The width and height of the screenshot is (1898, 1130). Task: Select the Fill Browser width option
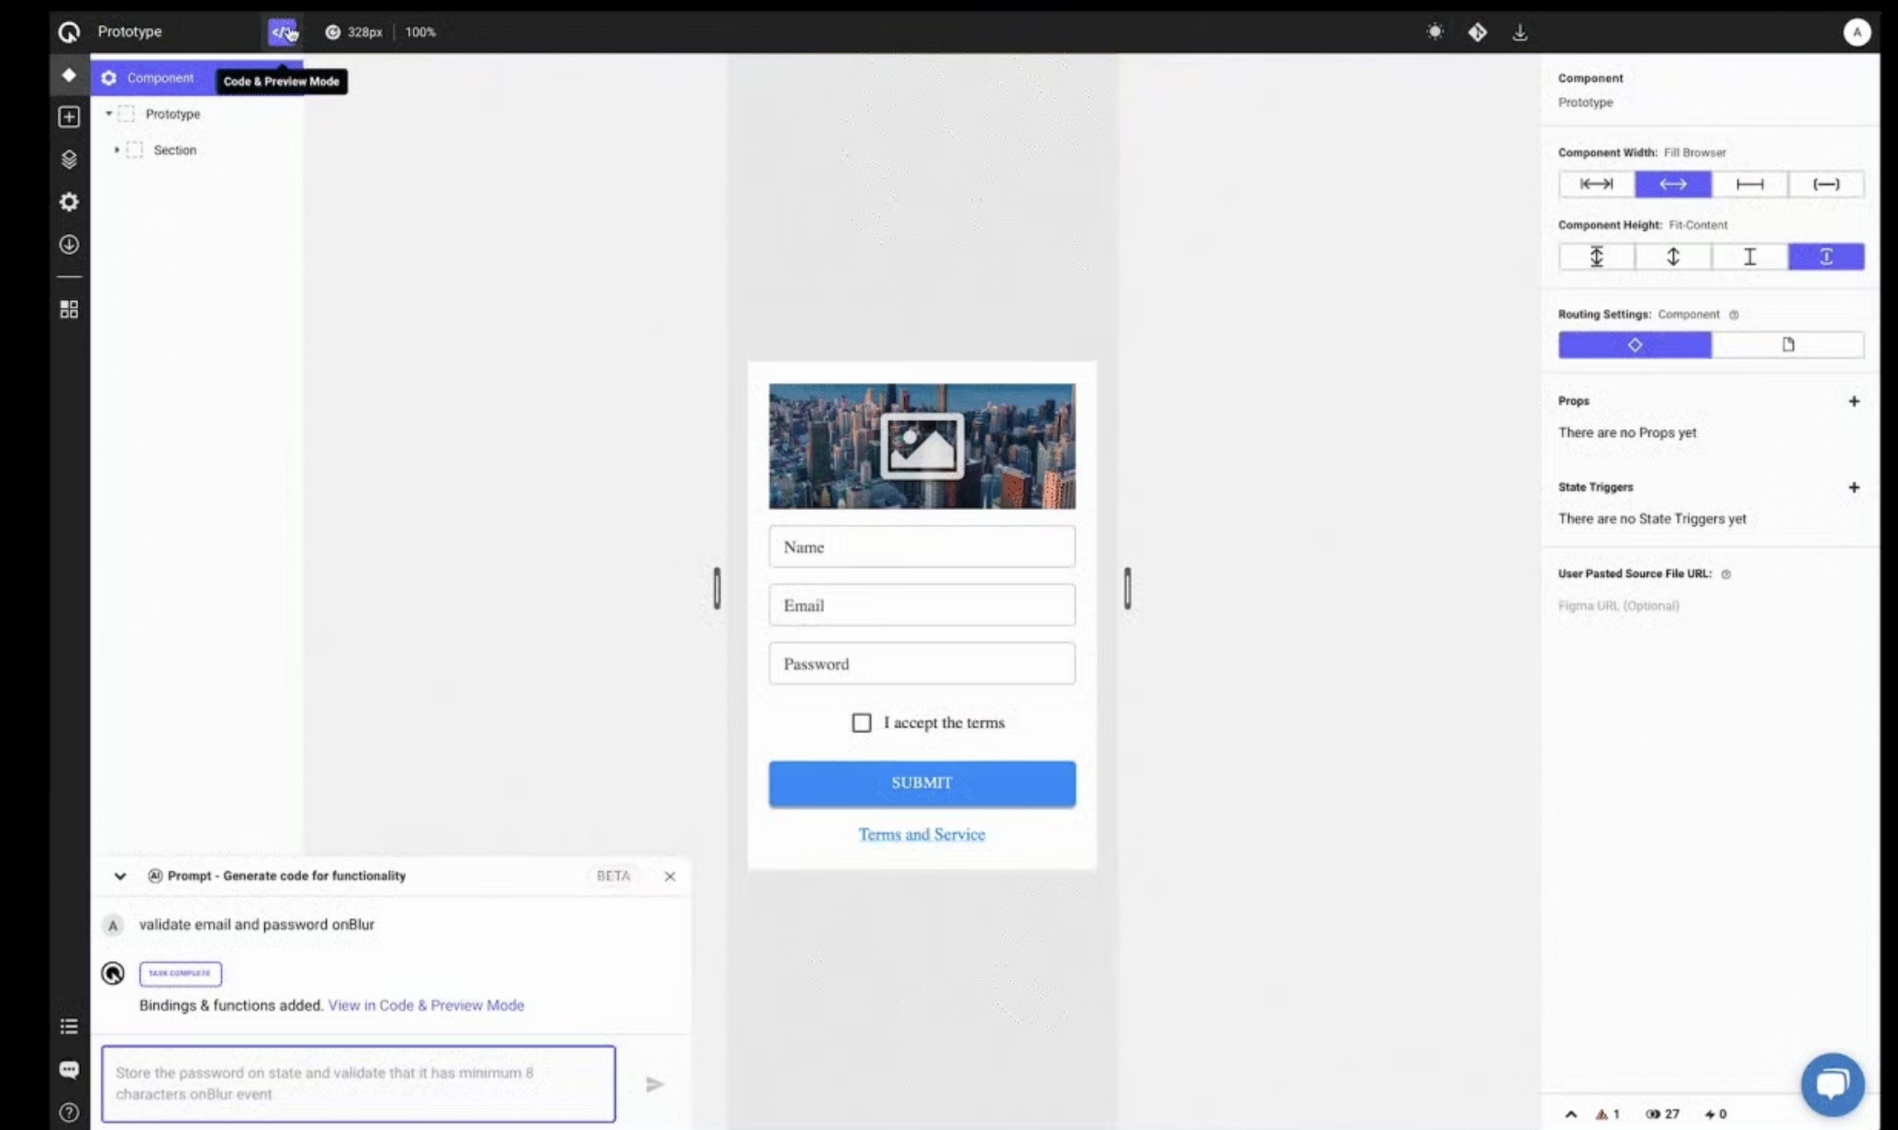point(1672,184)
